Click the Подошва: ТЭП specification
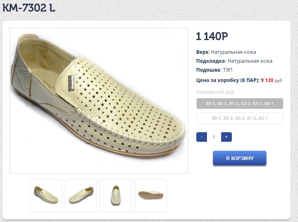 pyautogui.click(x=214, y=70)
